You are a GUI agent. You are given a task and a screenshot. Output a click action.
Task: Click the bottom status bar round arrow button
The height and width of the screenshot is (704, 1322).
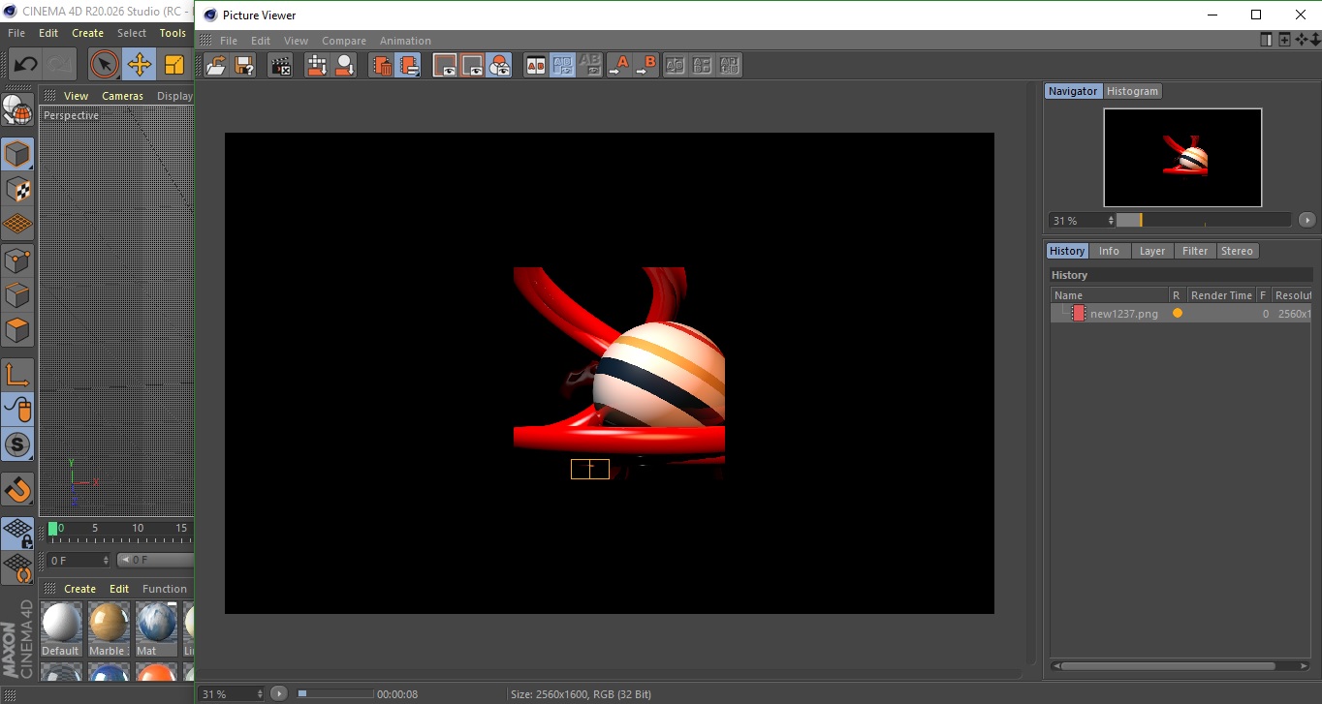click(279, 693)
